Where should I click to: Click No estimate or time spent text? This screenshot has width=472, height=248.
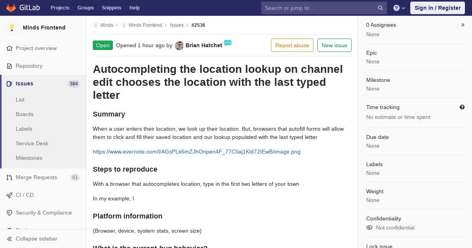coord(398,117)
